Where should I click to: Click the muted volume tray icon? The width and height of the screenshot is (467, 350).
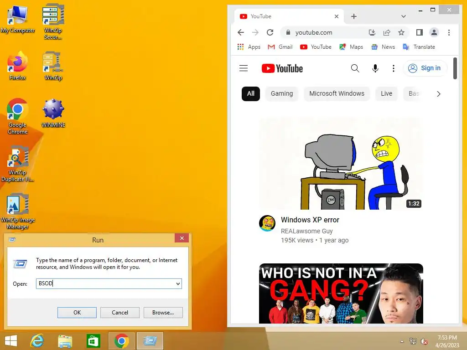click(424, 341)
